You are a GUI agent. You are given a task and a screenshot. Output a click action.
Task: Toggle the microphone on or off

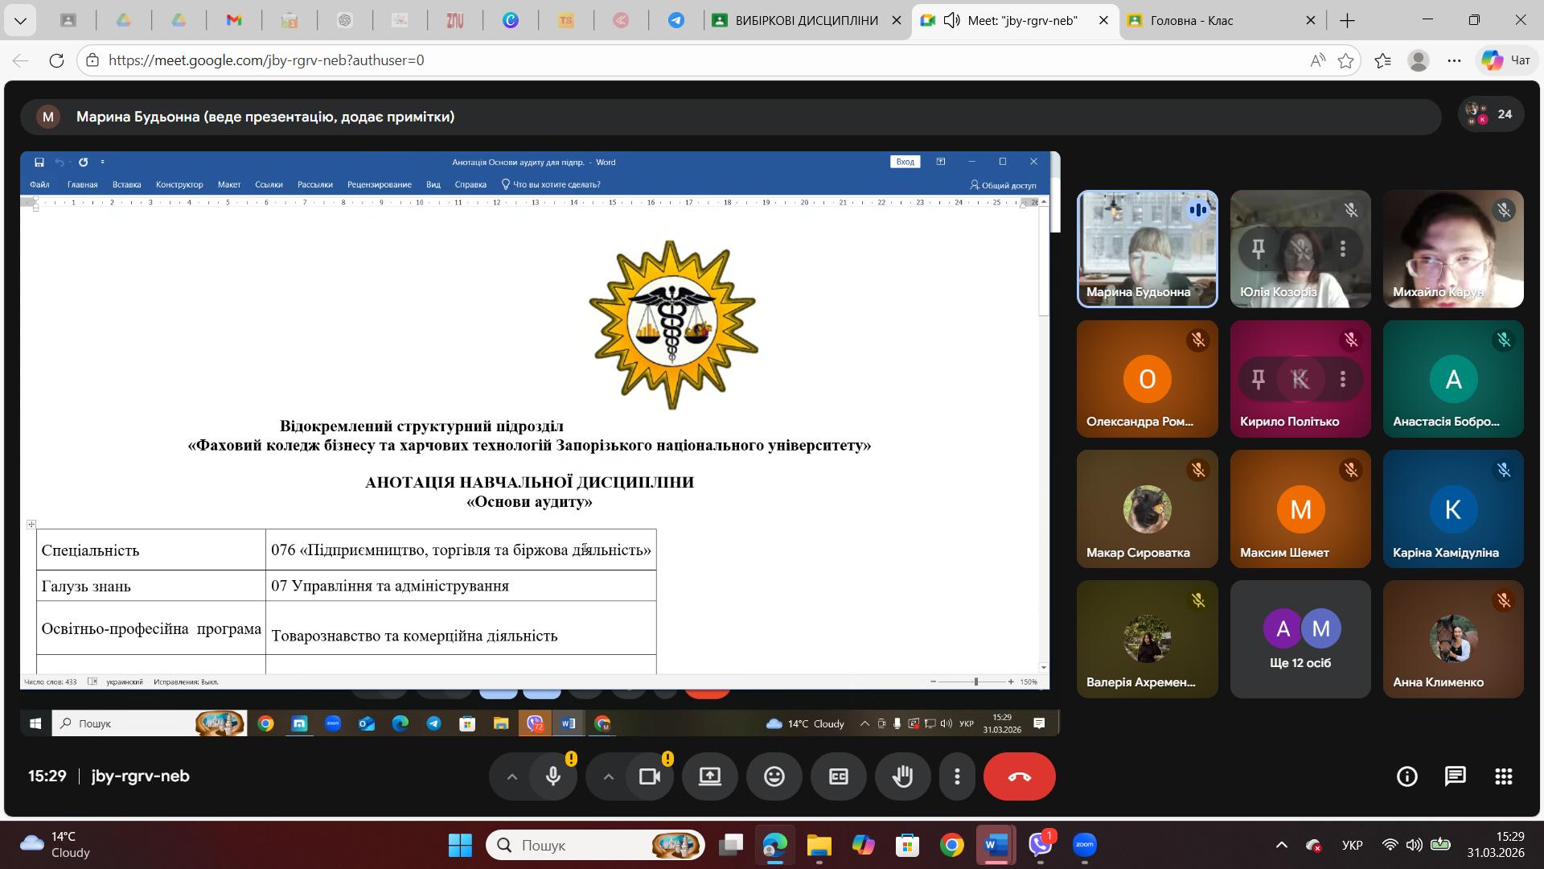click(x=553, y=776)
